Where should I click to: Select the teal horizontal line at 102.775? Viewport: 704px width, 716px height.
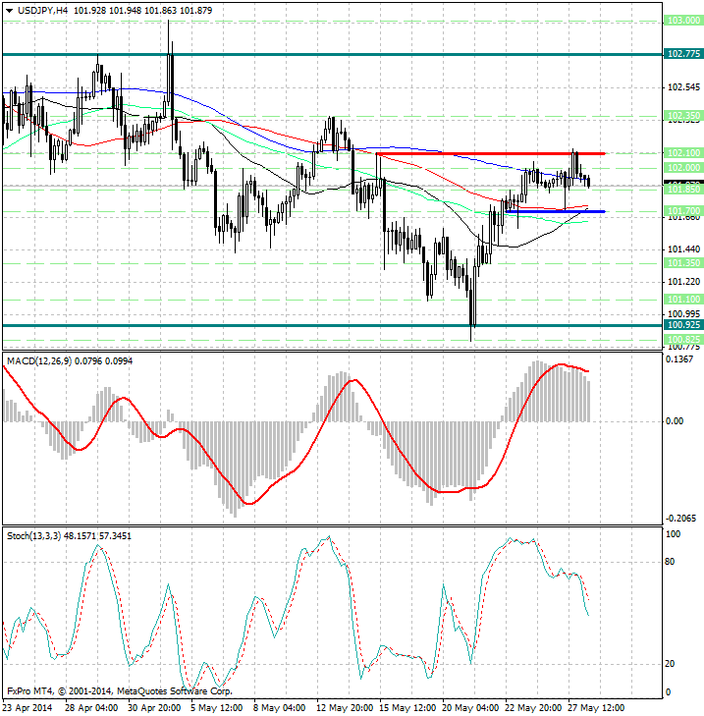click(x=333, y=54)
